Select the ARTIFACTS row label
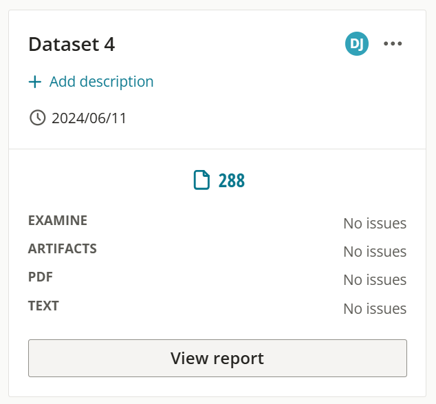 63,248
